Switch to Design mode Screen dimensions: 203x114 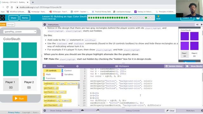(x=10, y=25)
